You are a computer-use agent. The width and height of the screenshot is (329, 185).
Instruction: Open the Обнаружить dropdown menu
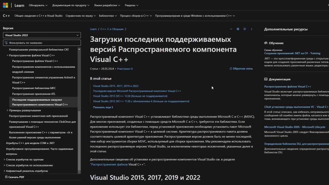pyautogui.click(x=38, y=5)
